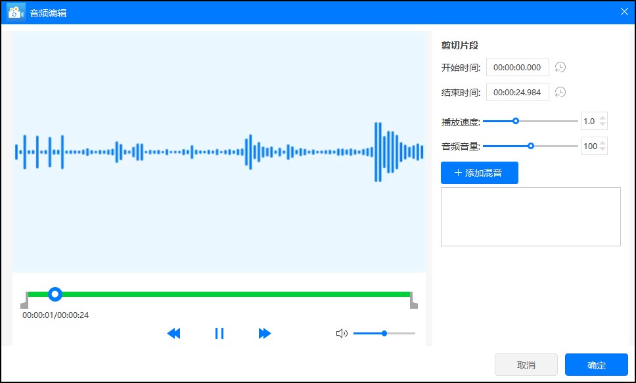Screen dimensions: 636x383
Task: Click the playback progress knob on the green bar
Action: [55, 294]
